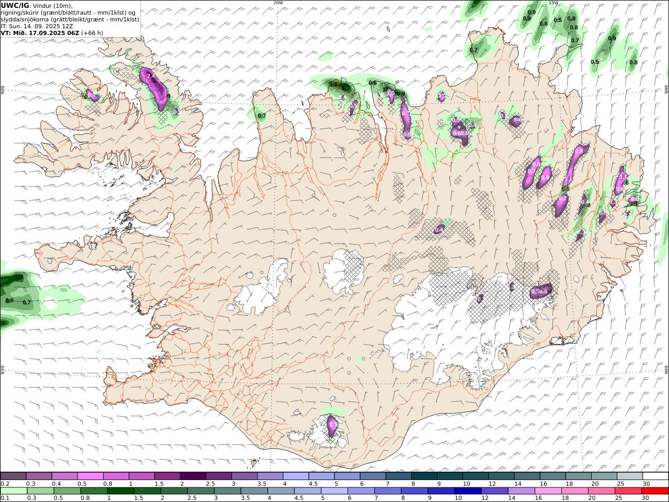
Task: Pick the upper legend swatch labeled 16
Action: coord(552,476)
